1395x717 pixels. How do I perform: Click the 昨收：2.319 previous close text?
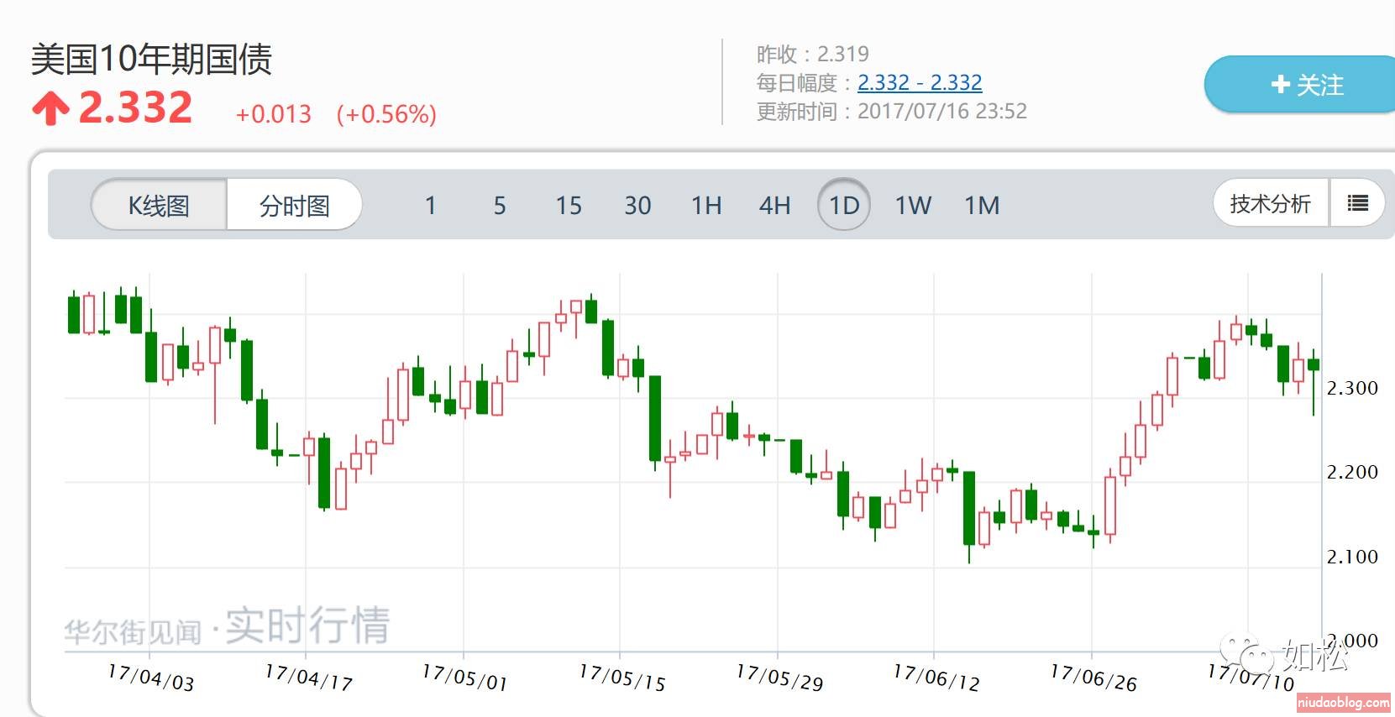(x=813, y=54)
